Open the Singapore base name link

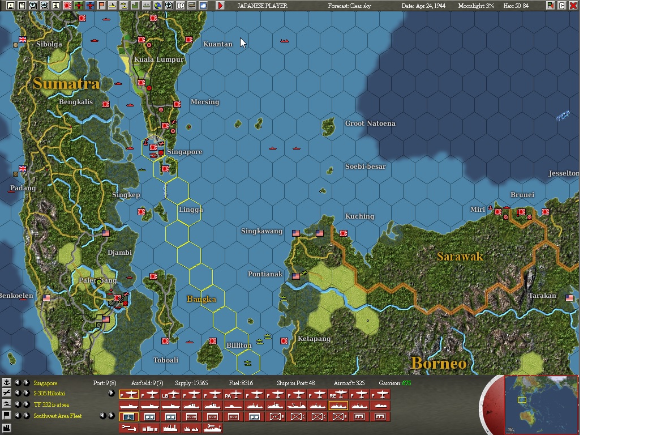tap(45, 383)
